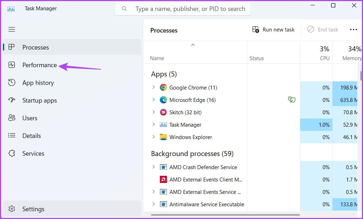Viewport: 363px width, 219px height.
Task: Open the App history tab
Action: coord(72,83)
